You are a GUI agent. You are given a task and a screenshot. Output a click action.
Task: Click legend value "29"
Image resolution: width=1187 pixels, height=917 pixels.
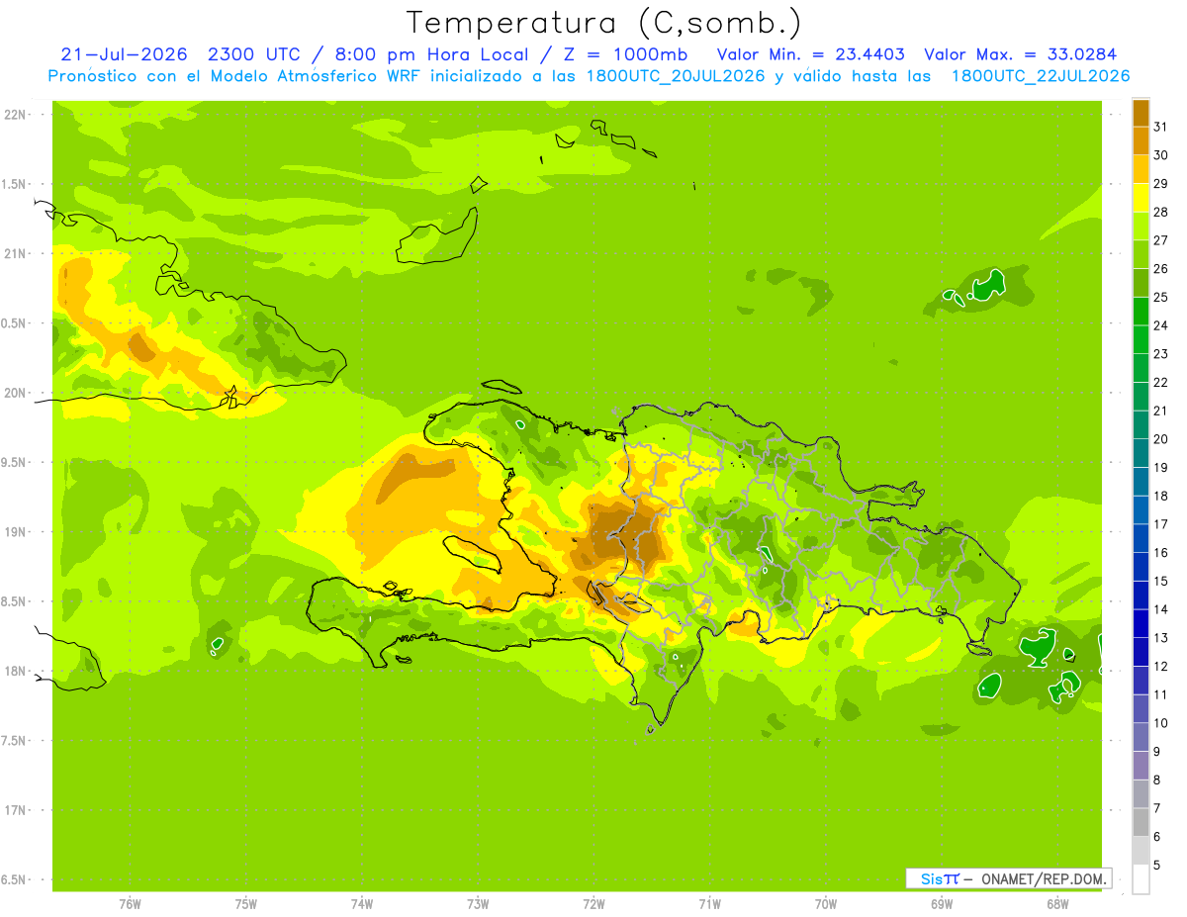click(1161, 184)
